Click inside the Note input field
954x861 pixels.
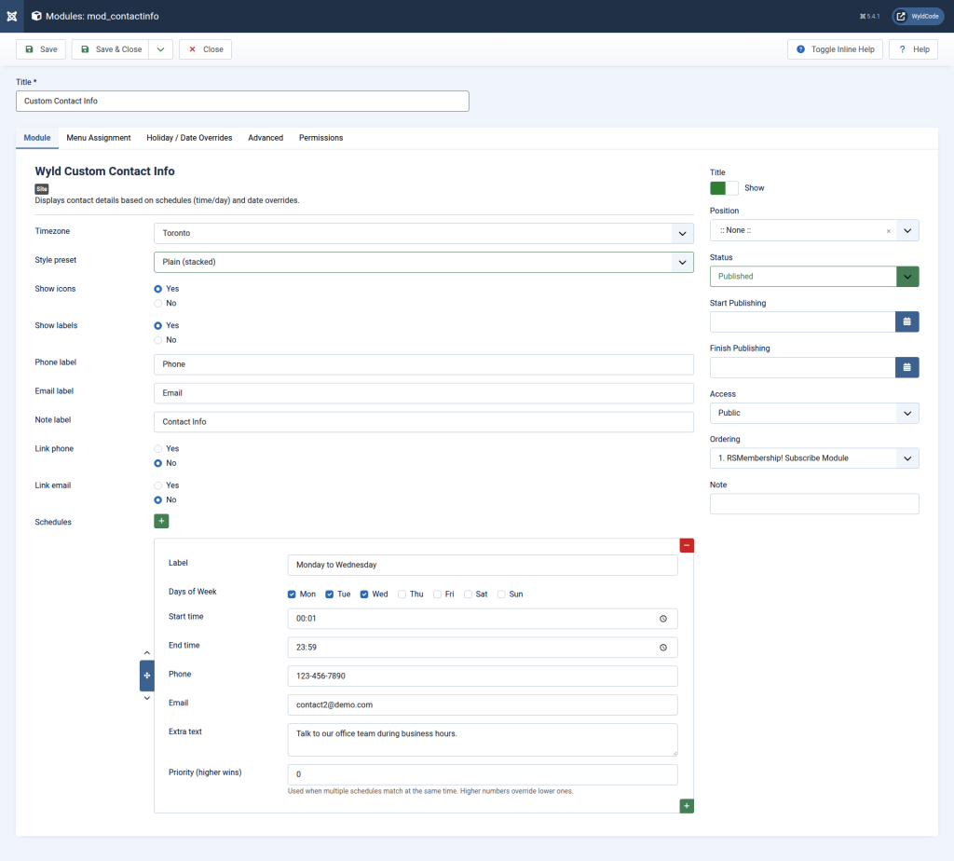click(x=813, y=503)
